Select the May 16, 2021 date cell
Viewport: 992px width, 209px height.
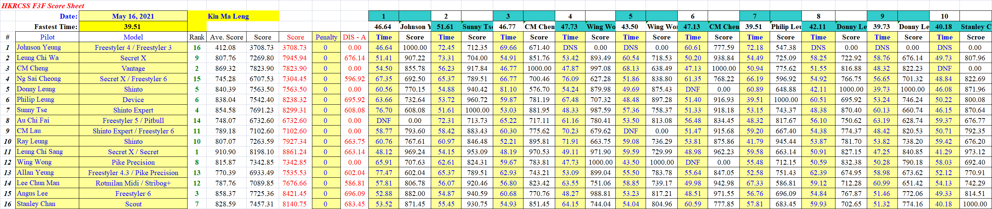(x=133, y=16)
